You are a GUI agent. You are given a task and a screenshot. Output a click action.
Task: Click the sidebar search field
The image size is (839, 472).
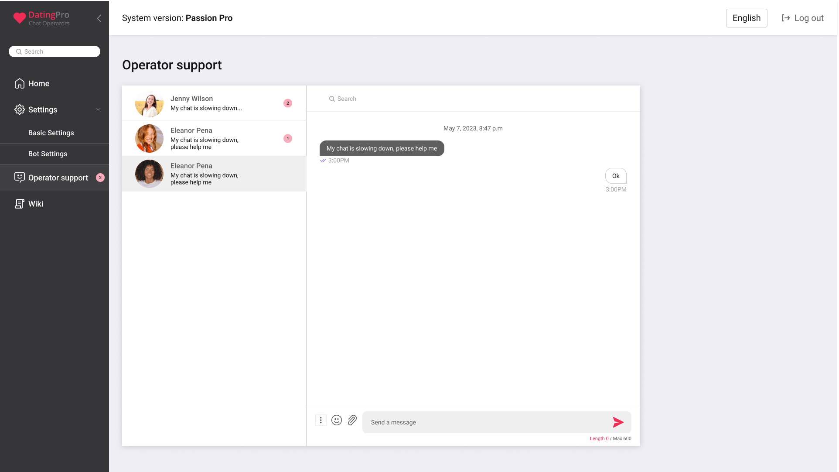point(54,51)
